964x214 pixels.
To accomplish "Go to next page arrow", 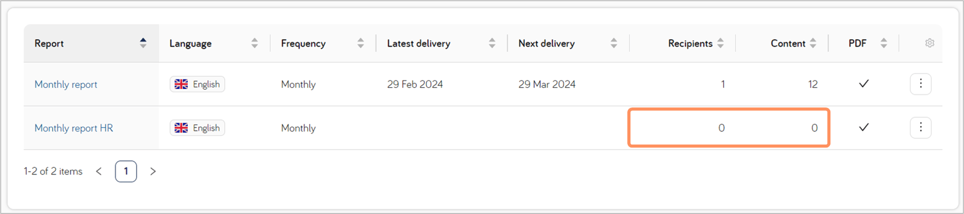I will click(x=153, y=171).
